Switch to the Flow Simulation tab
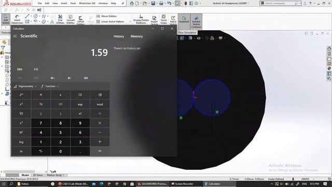The image size is (332, 187). pyautogui.click(x=187, y=32)
